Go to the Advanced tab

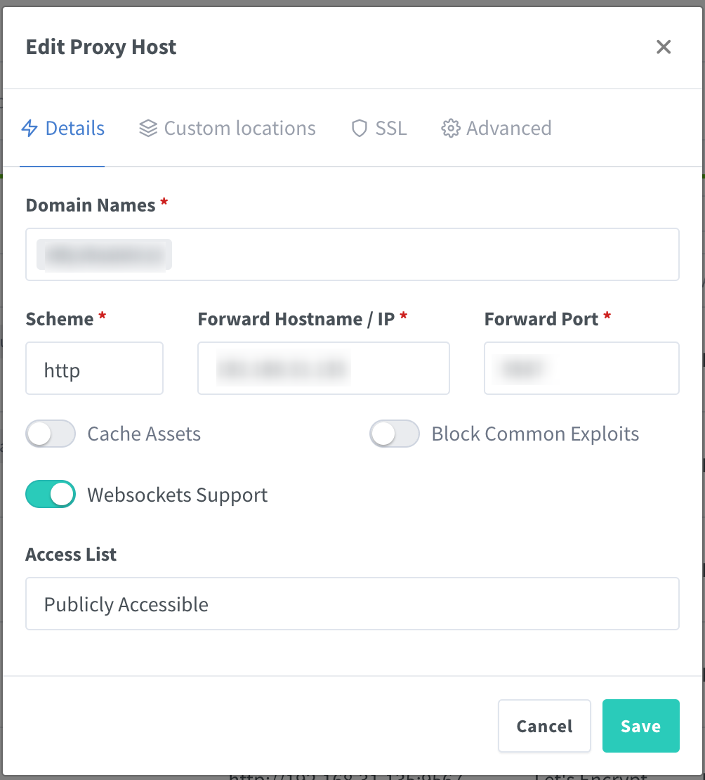pos(496,129)
